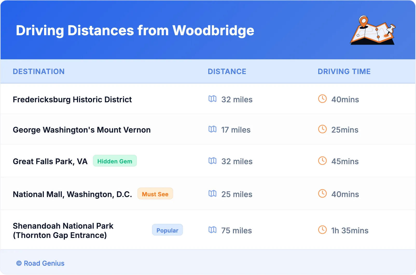The image size is (416, 275).
Task: Click the map illustration with location pin in header
Action: [x=373, y=30]
